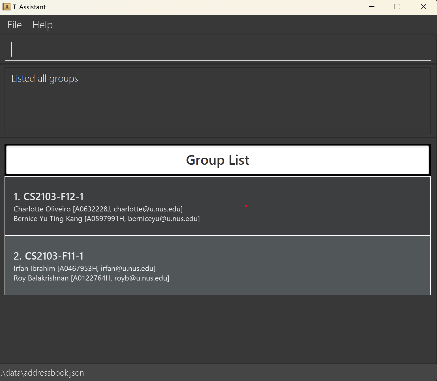Click the Group List header panel

coord(217,160)
